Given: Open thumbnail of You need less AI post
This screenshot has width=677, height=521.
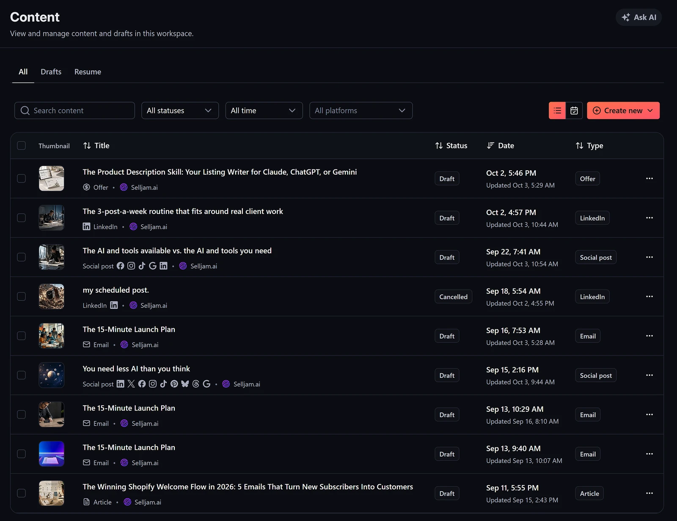Looking at the screenshot, I should (x=52, y=375).
